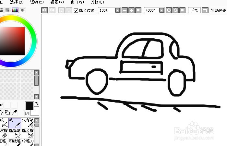
Task: Click the swatch panel scrollbar thumb
Action: pos(36,80)
